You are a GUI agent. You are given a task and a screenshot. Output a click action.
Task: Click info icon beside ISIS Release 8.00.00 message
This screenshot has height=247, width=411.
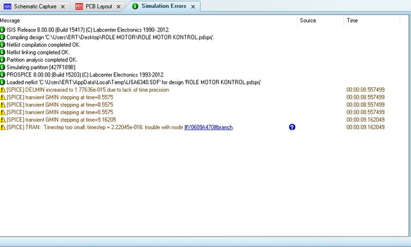(x=3, y=30)
